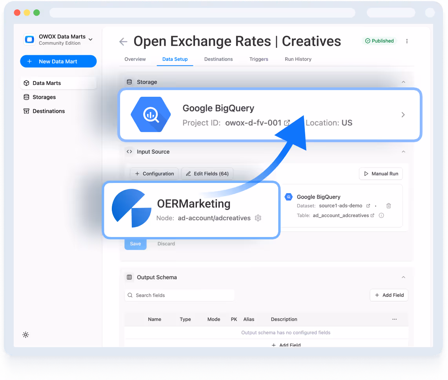Start a Manual Run

[381, 174]
